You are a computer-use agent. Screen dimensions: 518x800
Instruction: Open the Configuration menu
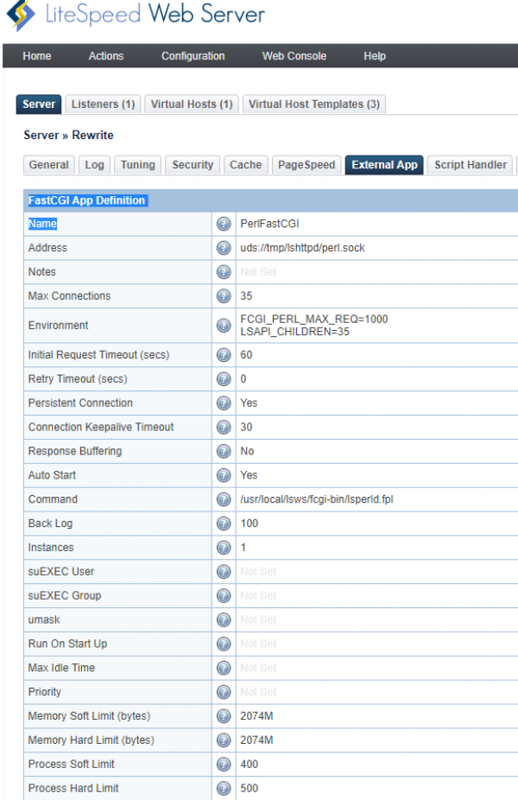(193, 56)
